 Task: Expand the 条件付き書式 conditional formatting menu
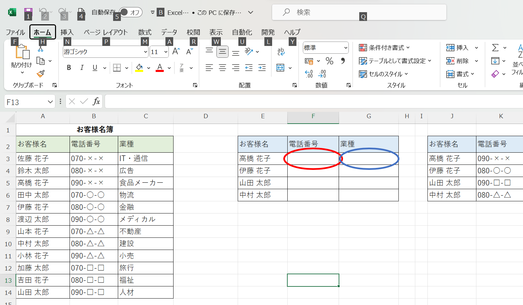point(384,48)
